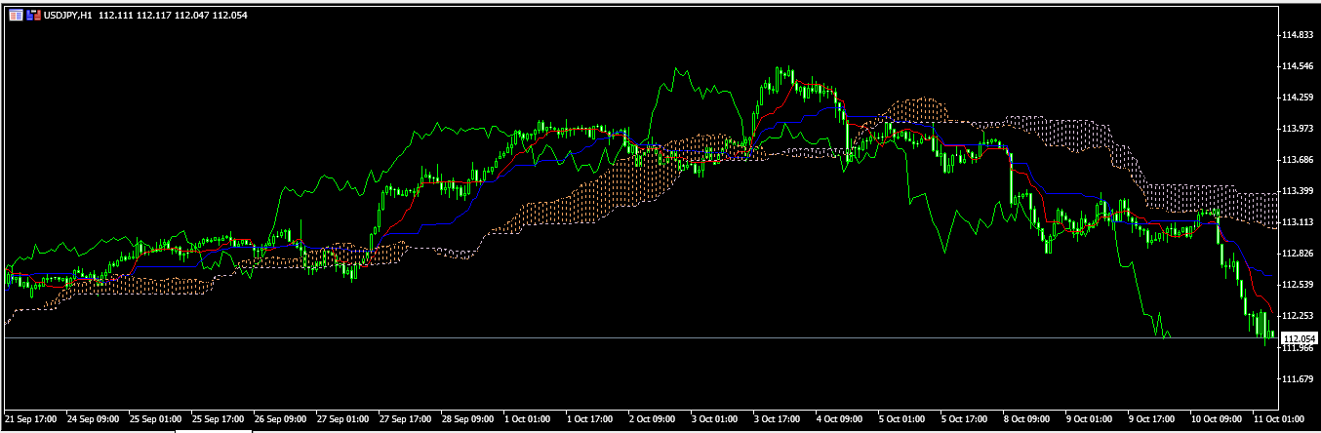Click the 114.833 price axis label

click(x=1299, y=35)
